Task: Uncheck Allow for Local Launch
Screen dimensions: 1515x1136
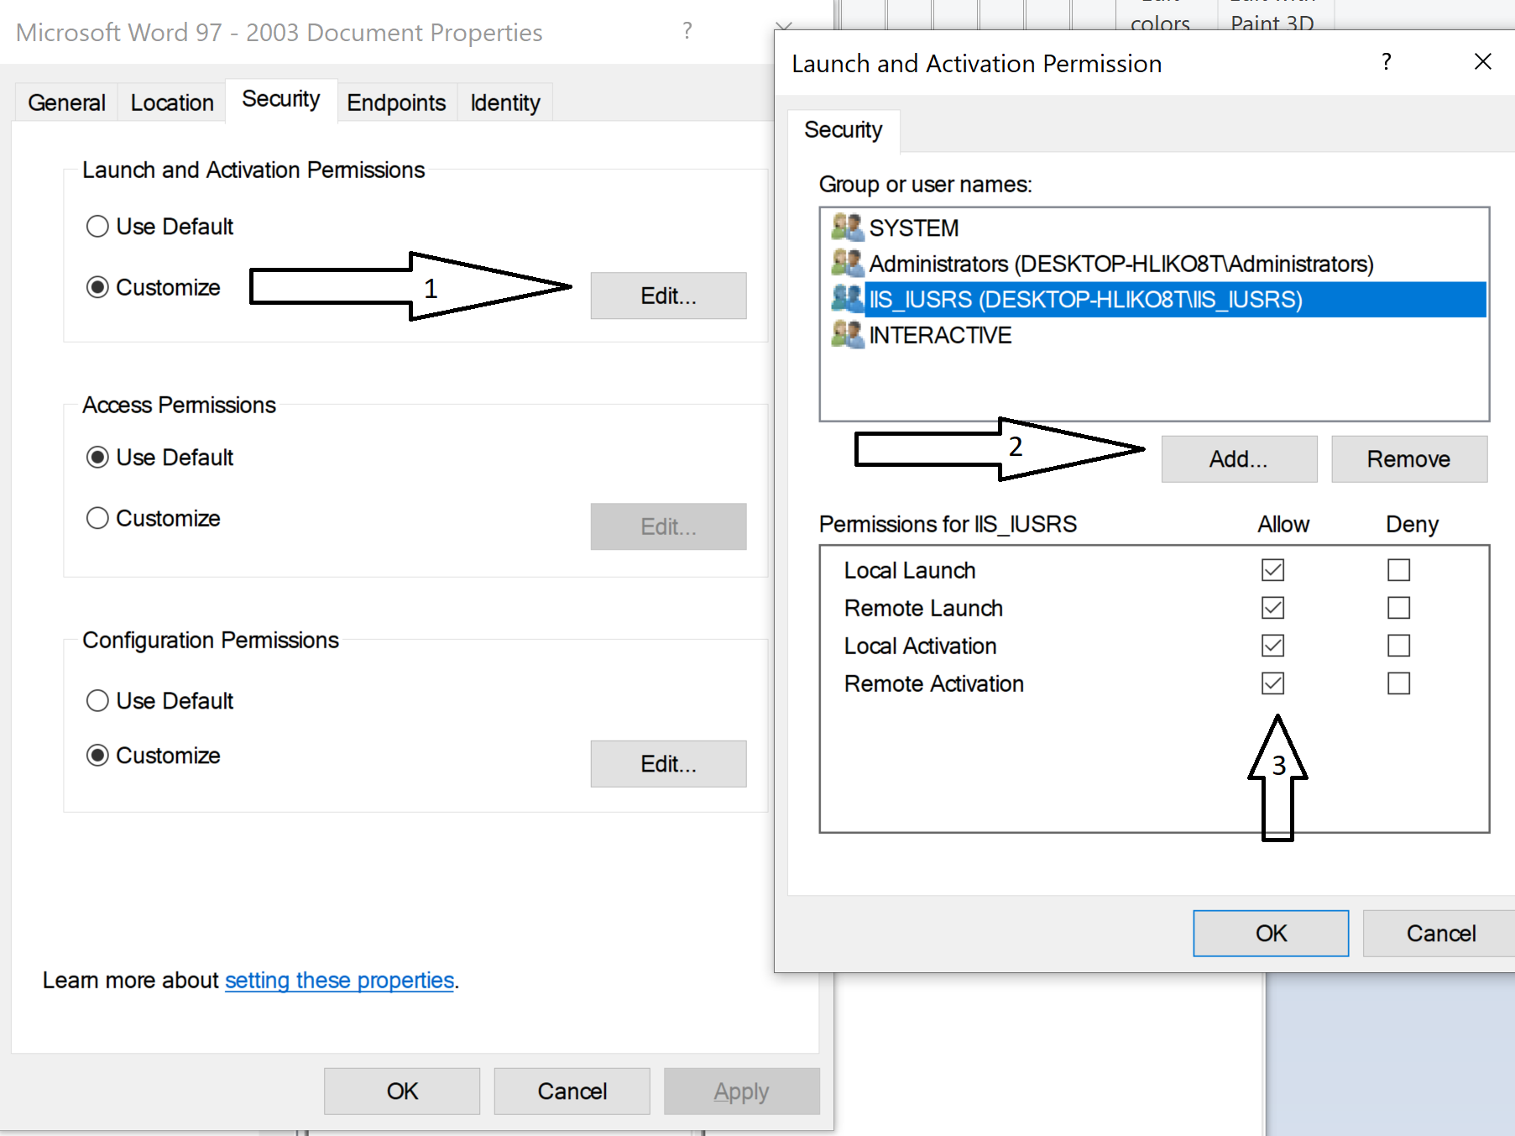Action: [1272, 570]
